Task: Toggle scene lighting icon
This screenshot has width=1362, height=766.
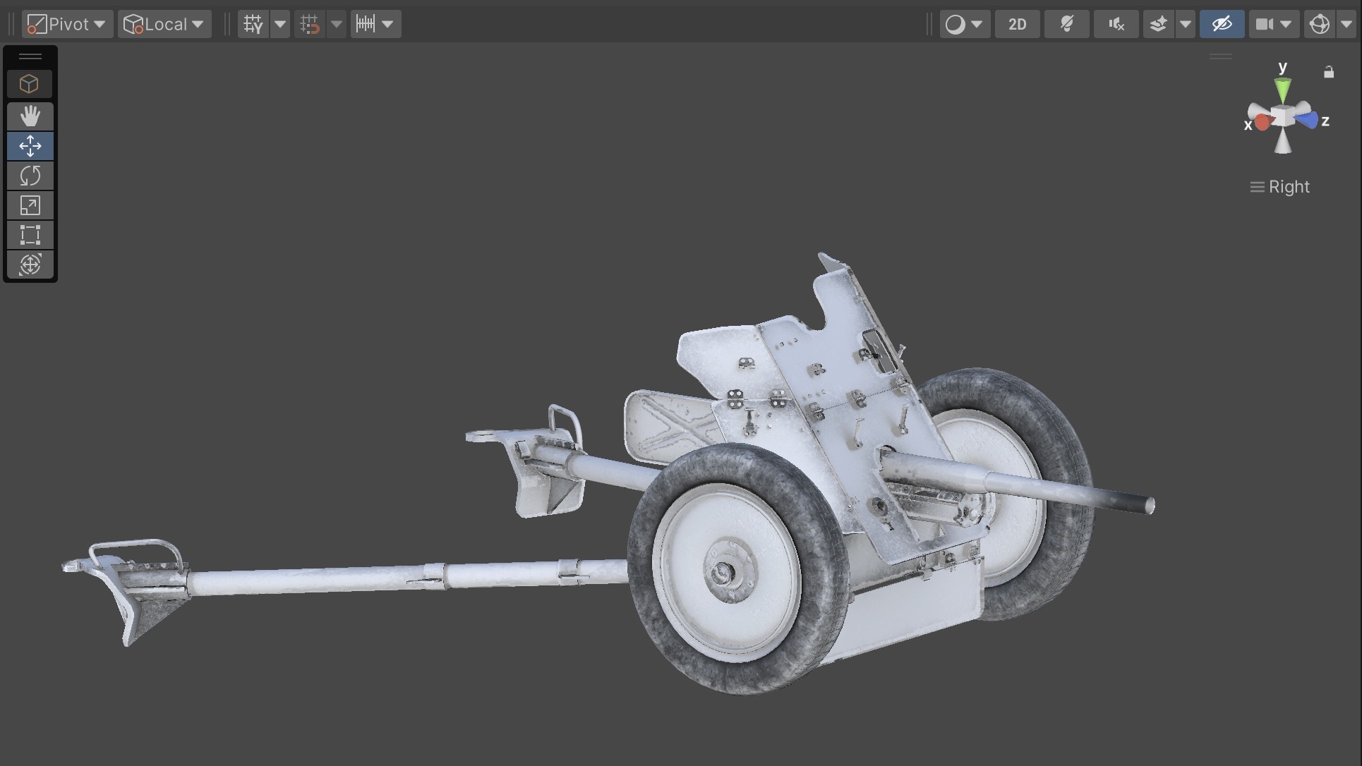Action: (x=1066, y=24)
